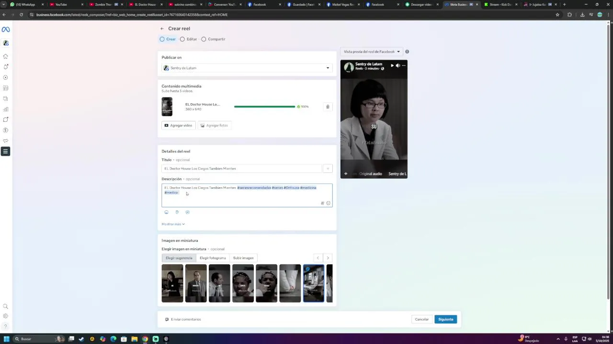Open Chrome icon in taskbar
Viewport: 613px width, 344px height.
[145, 339]
